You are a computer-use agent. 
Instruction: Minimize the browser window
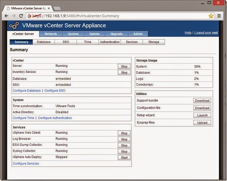click(x=202, y=3)
